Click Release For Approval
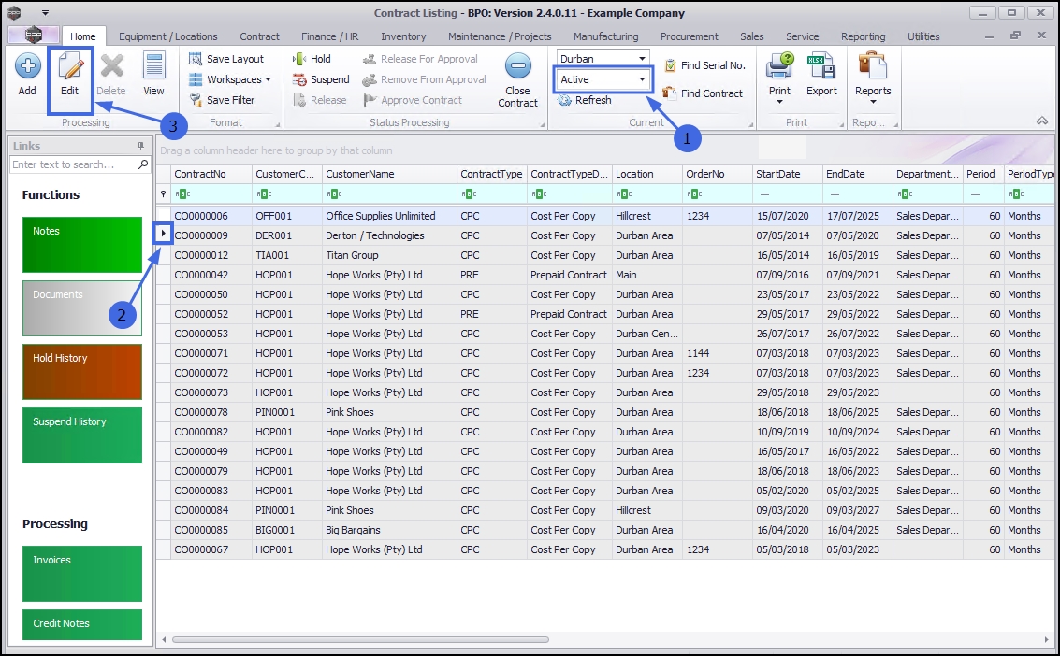1060x656 pixels. [x=420, y=59]
